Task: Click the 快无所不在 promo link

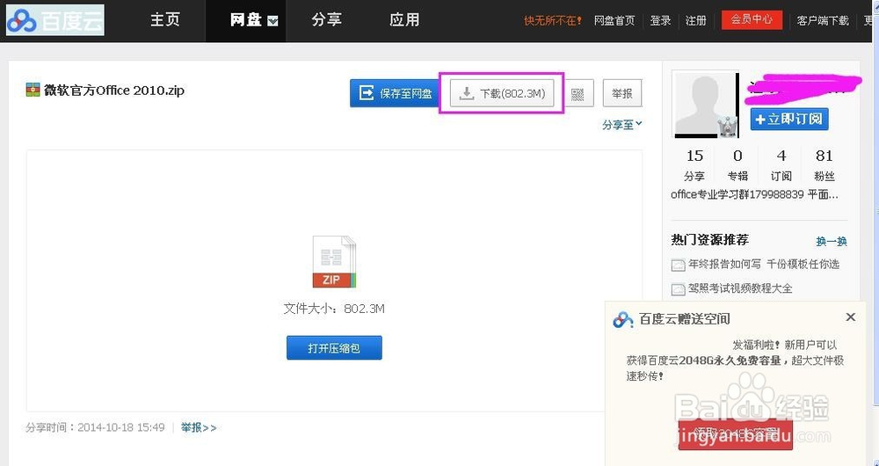Action: (x=552, y=21)
